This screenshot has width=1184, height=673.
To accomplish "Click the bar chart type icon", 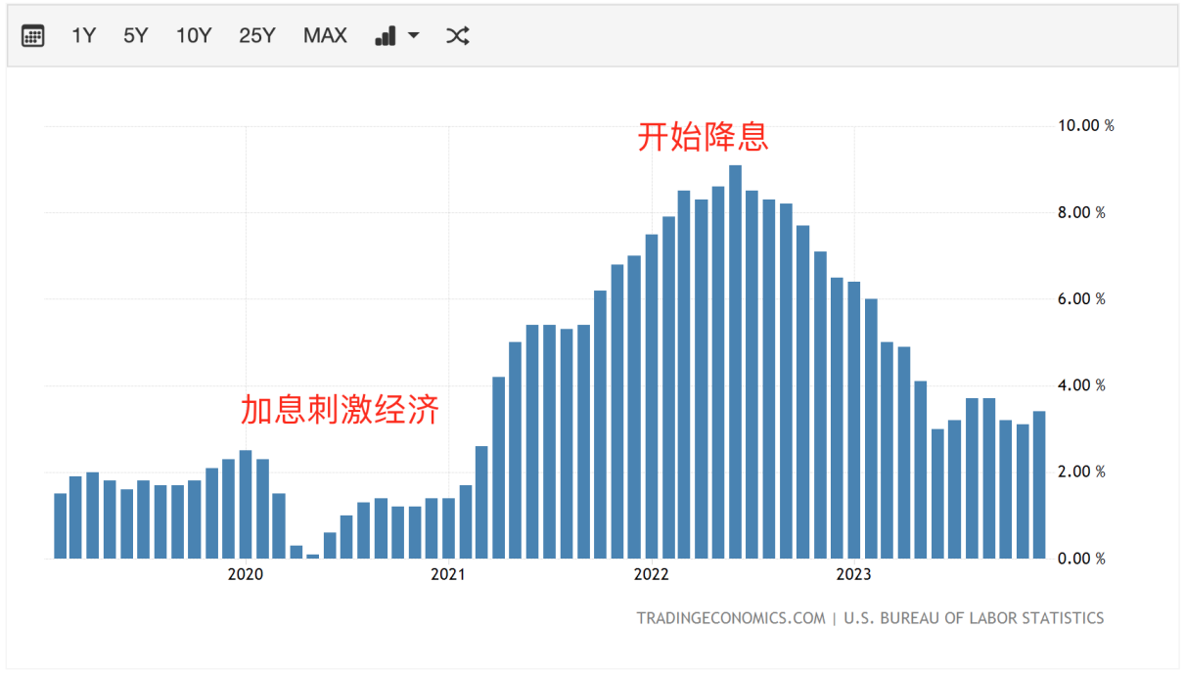I will (386, 36).
